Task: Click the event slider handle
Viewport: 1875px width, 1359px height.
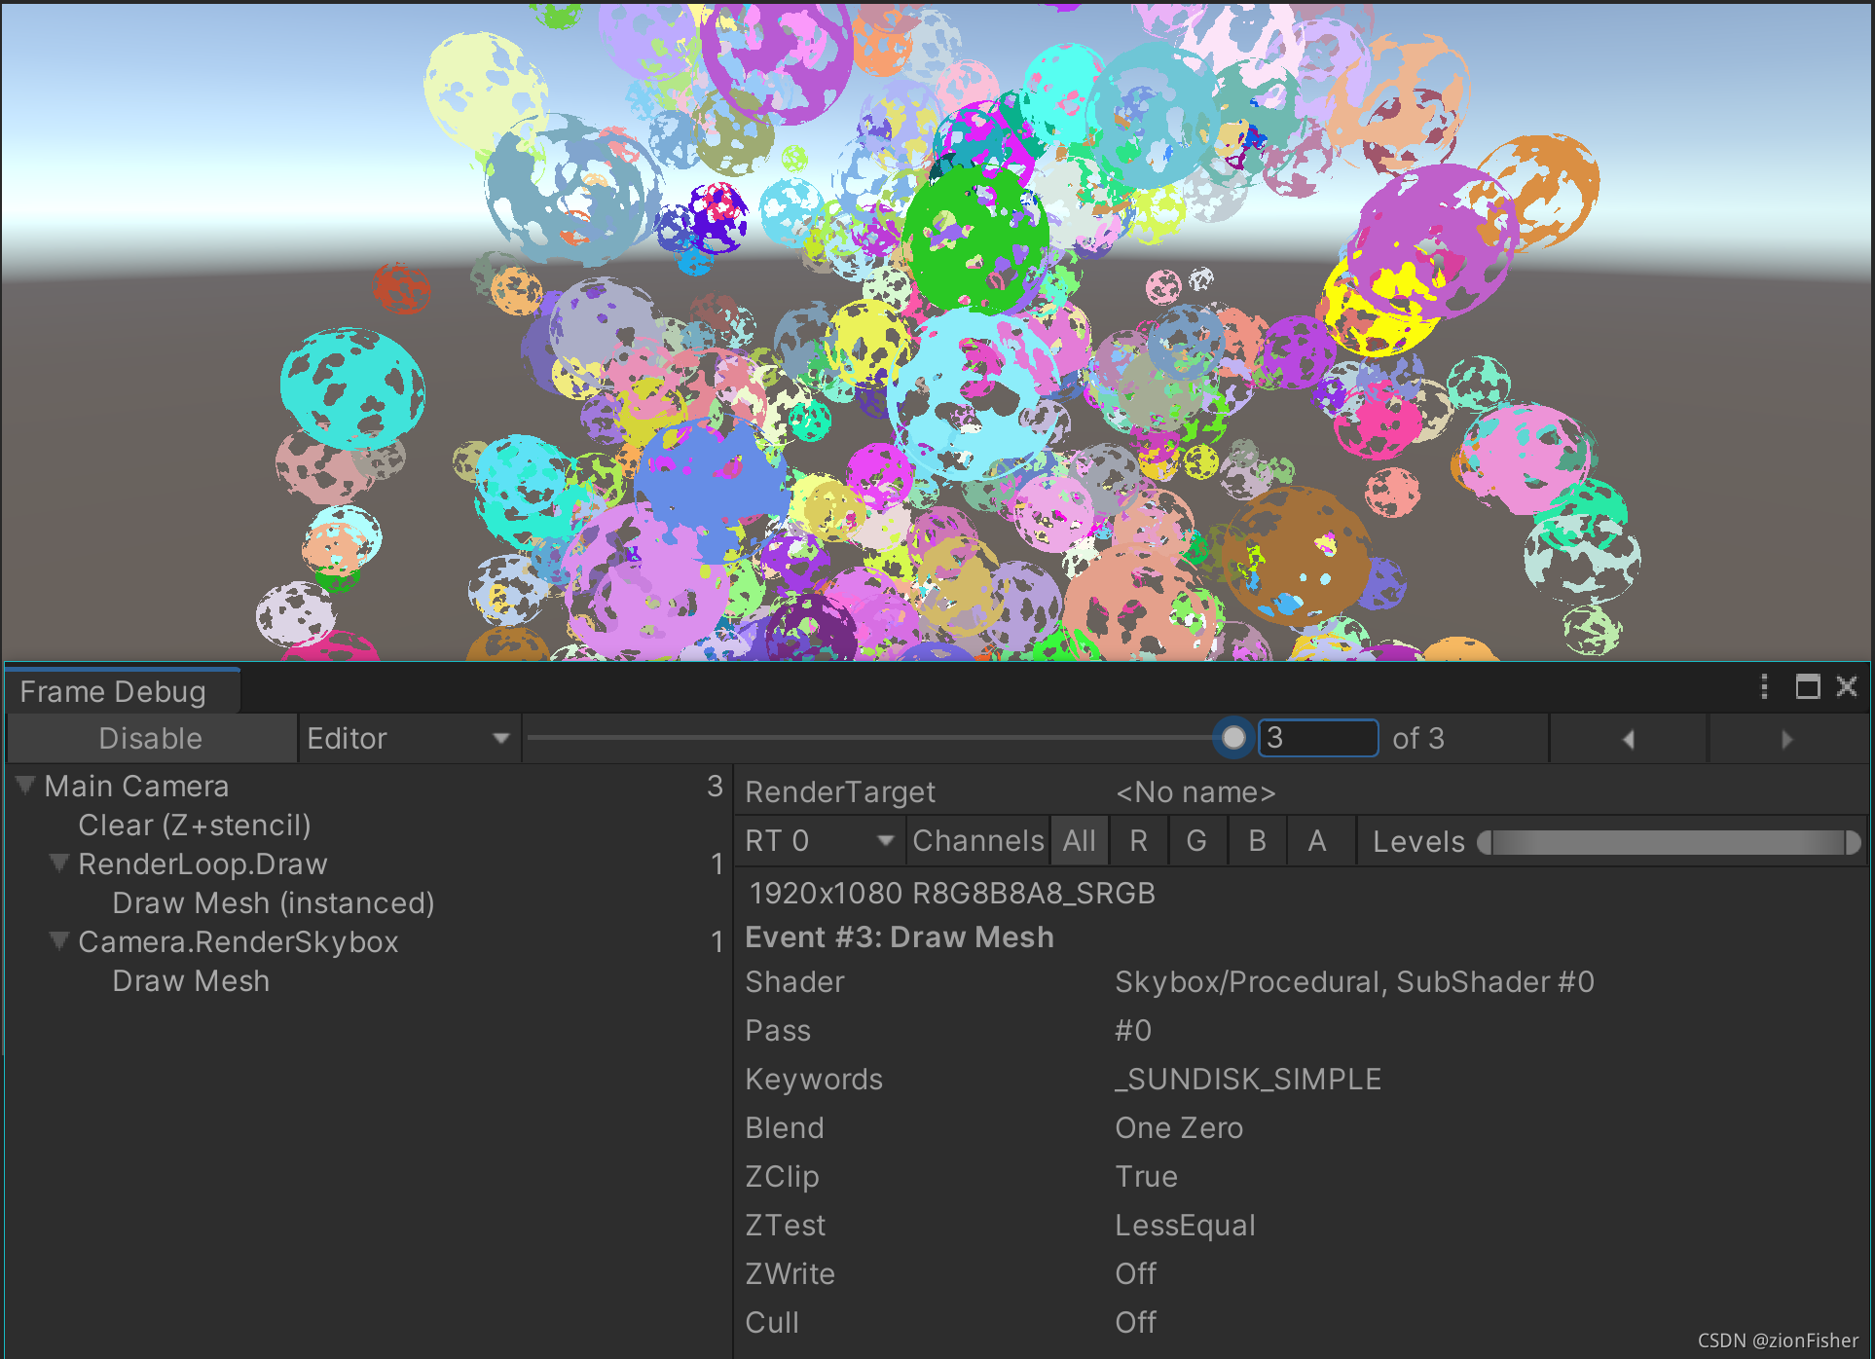Action: (1233, 738)
